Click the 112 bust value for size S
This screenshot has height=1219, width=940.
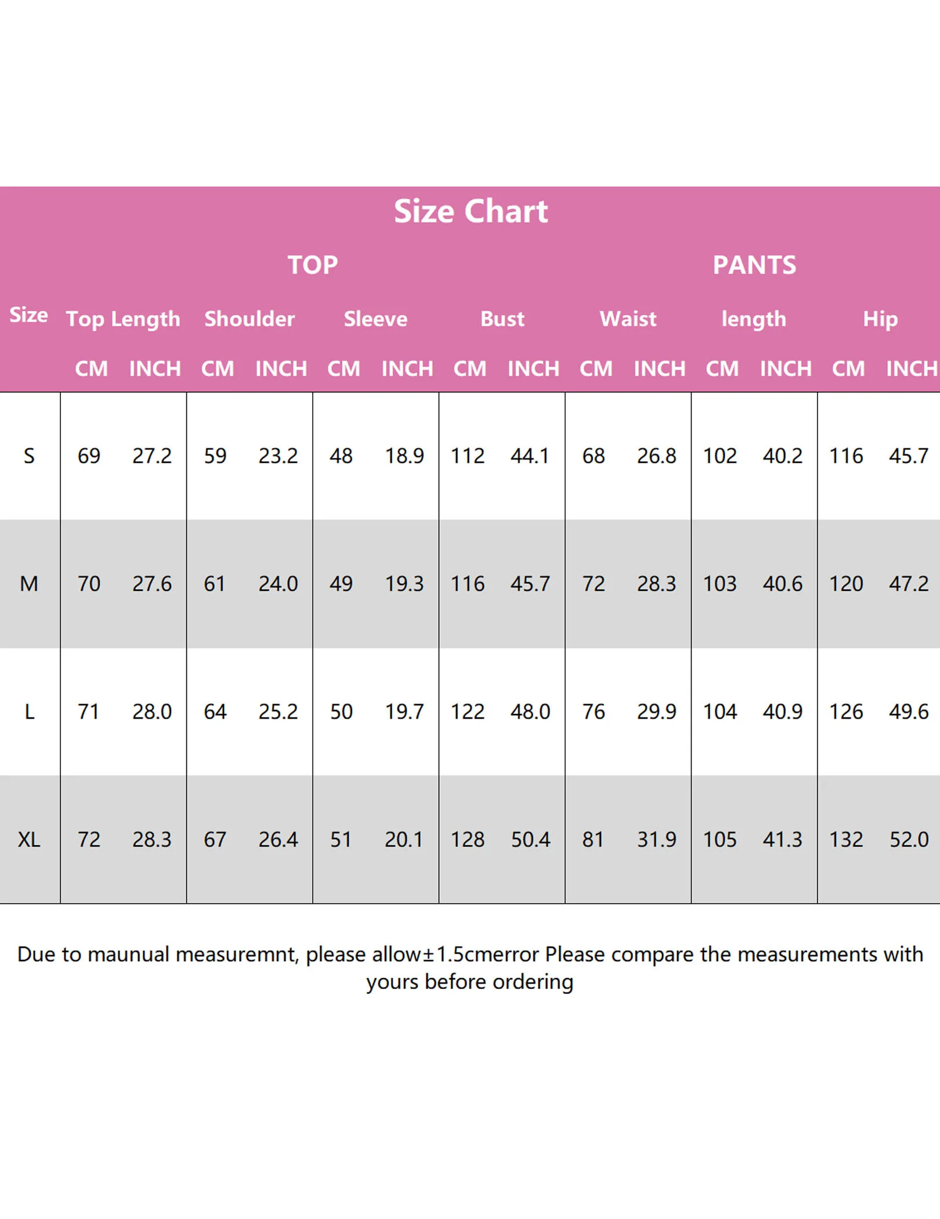(x=468, y=456)
